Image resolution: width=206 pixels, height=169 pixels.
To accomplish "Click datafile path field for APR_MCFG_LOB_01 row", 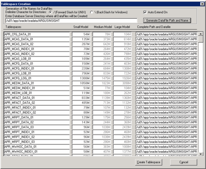I will pyautogui.click(x=167, y=73).
